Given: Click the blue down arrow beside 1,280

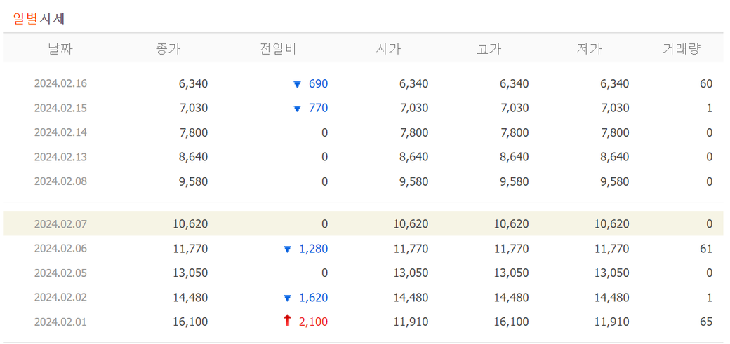Looking at the screenshot, I should 287,249.
